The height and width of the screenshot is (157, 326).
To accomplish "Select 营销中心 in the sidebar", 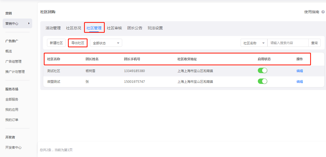I will (17, 23).
